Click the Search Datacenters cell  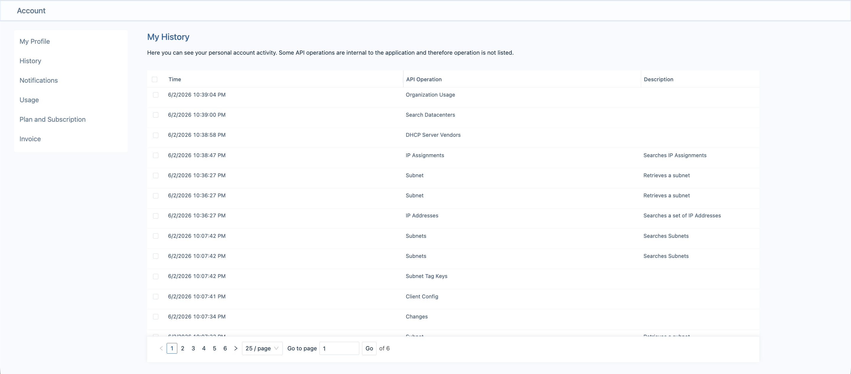pyautogui.click(x=431, y=115)
